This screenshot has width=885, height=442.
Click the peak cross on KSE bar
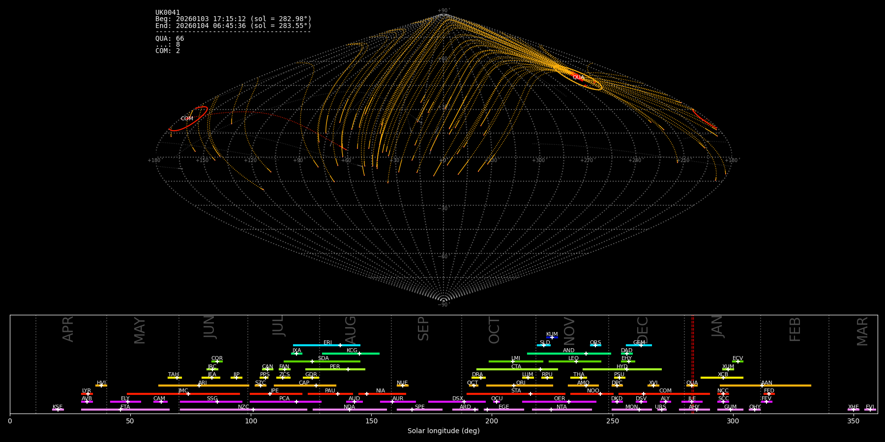58,410
